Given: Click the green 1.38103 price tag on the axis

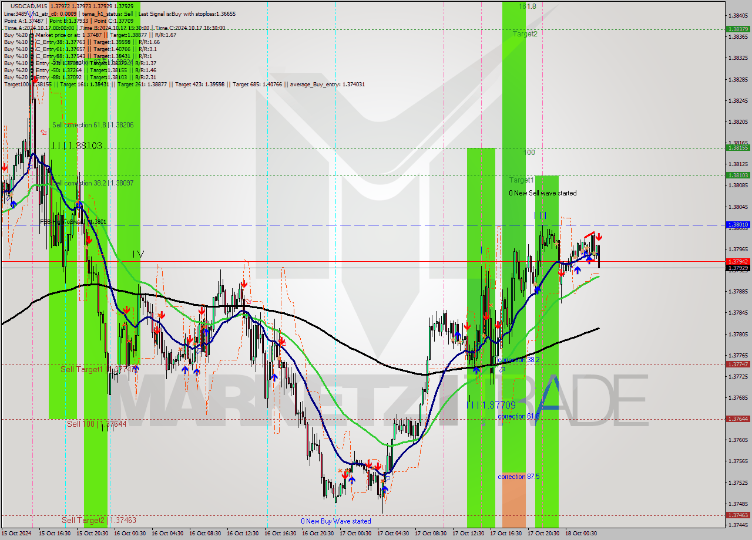Looking at the screenshot, I should click(738, 175).
